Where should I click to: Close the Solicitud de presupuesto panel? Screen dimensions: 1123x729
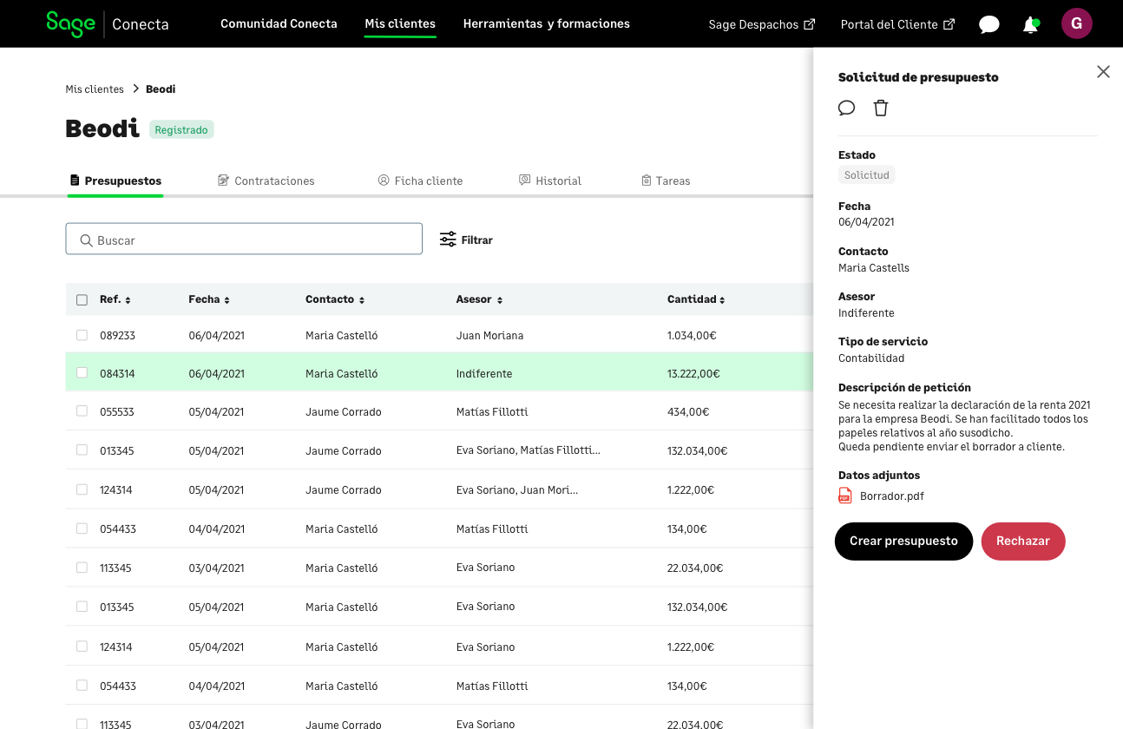coord(1103,72)
